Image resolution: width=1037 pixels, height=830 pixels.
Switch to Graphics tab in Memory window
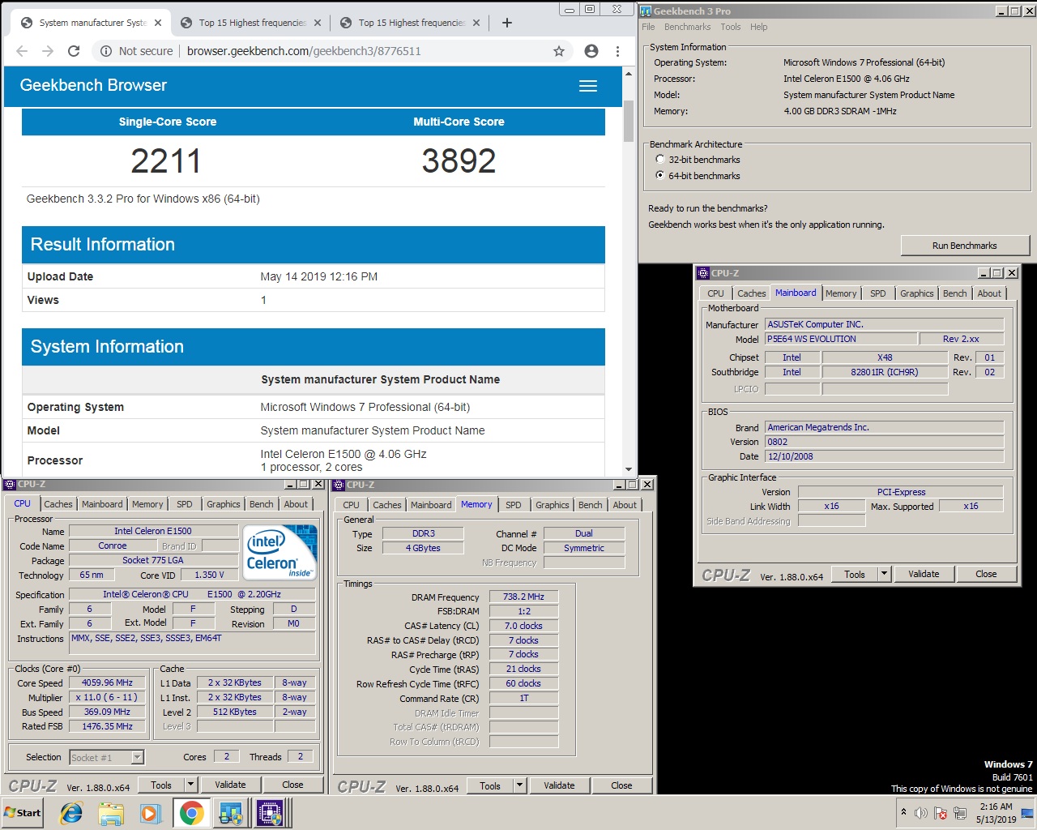click(553, 505)
